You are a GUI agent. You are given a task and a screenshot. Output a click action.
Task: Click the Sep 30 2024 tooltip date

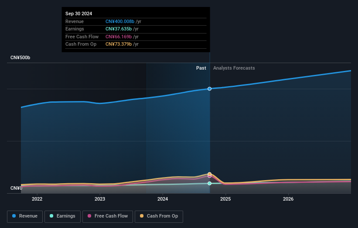pyautogui.click(x=79, y=13)
